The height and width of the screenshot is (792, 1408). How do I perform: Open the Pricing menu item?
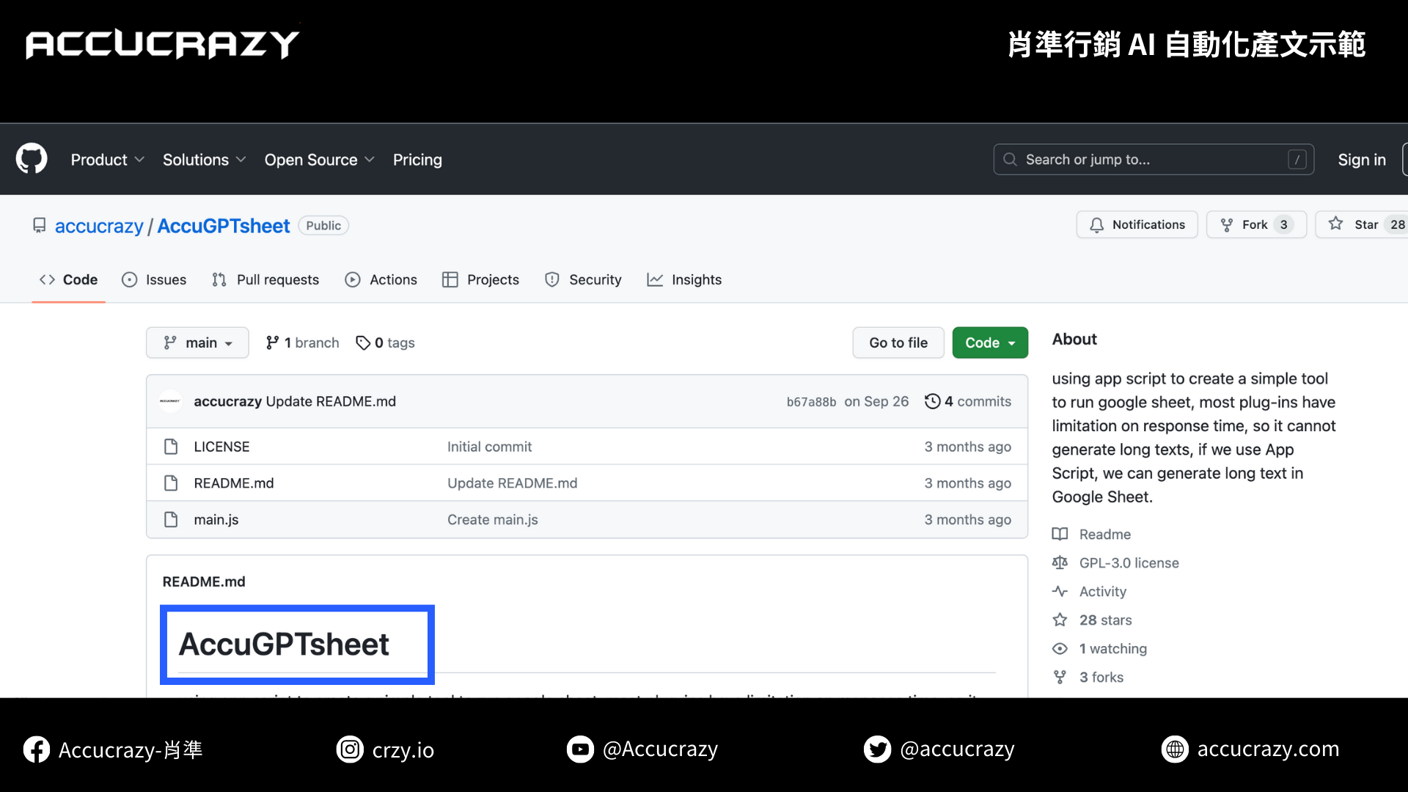pos(417,159)
